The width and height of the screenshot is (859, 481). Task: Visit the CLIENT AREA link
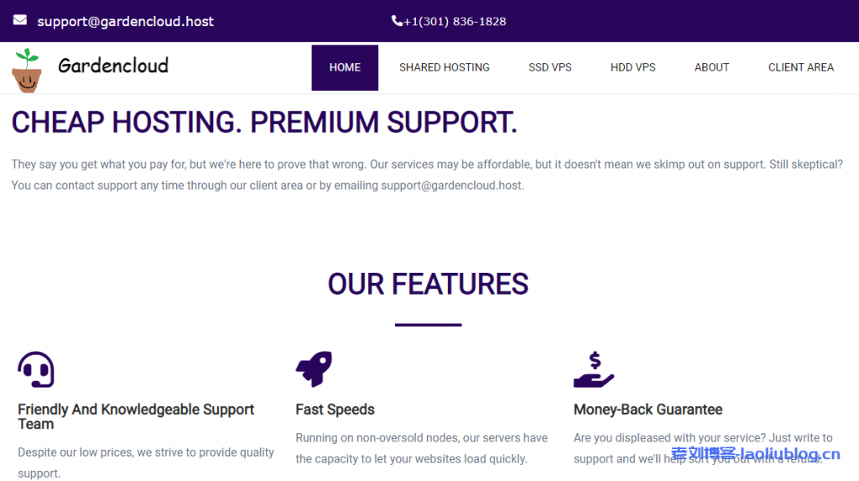pos(801,67)
